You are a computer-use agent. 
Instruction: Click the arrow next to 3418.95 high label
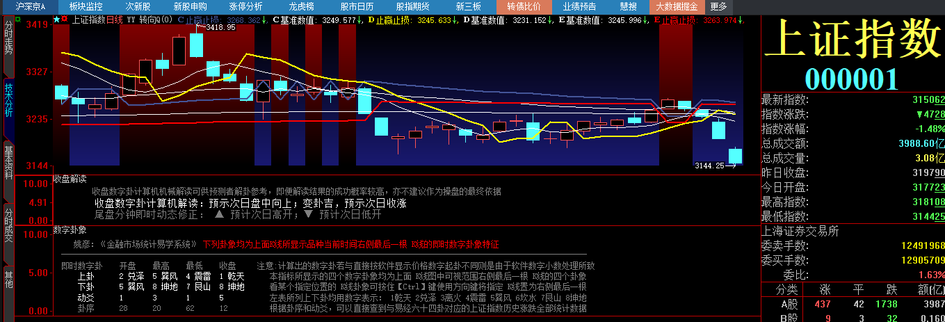pyautogui.click(x=200, y=27)
